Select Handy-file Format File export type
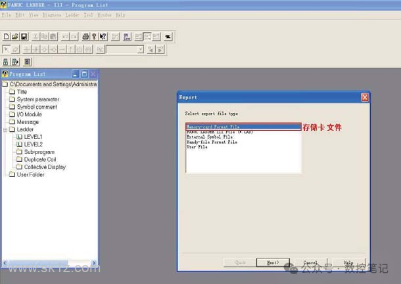This screenshot has width=401, height=284. tap(243, 142)
